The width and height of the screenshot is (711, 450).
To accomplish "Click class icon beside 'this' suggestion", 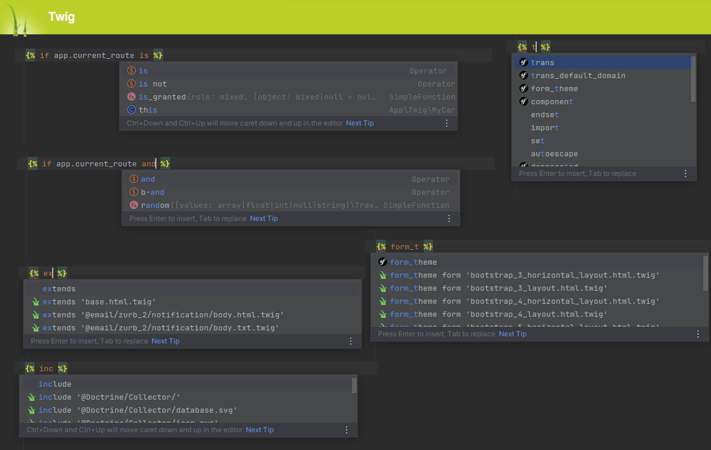I will point(132,110).
